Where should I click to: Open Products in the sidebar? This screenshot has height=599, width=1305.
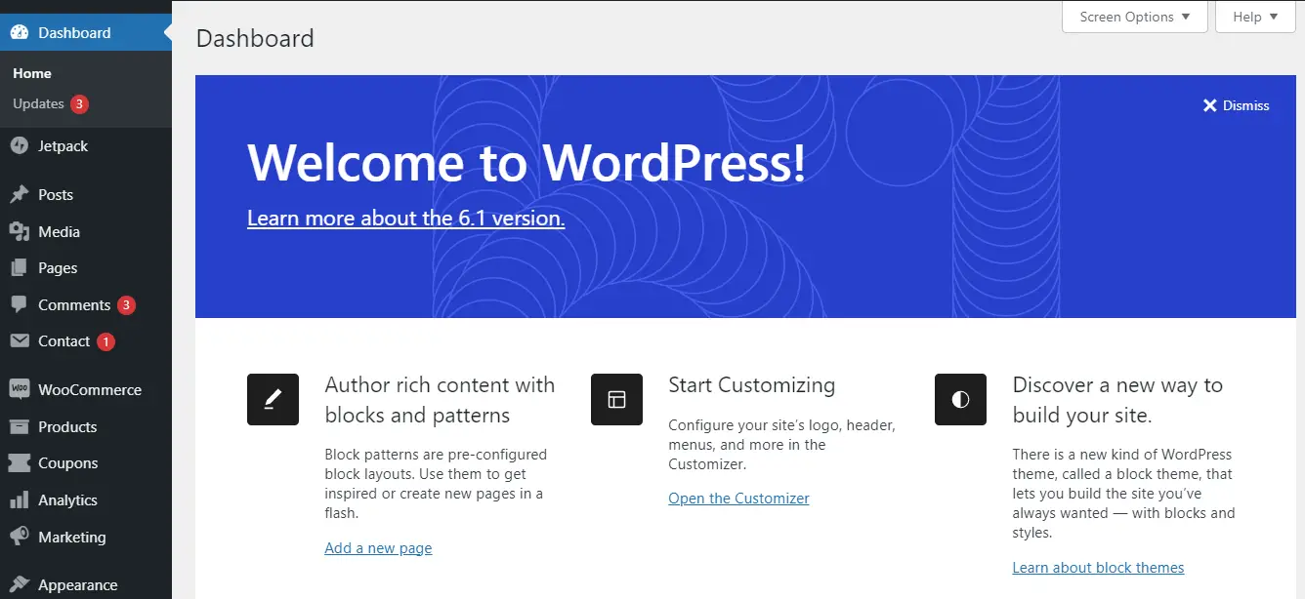point(86,427)
